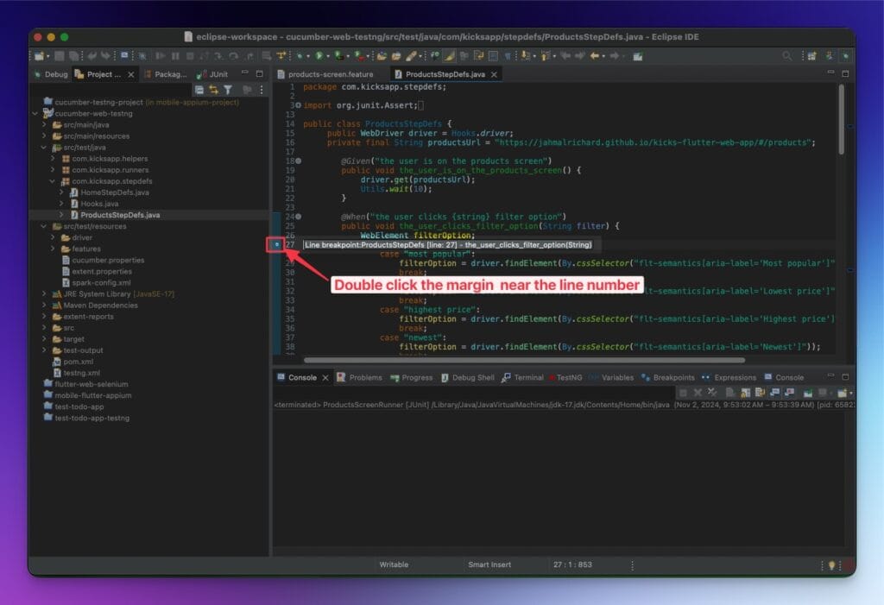
Task: Click Collapse All in Project Explorer
Action: [199, 90]
